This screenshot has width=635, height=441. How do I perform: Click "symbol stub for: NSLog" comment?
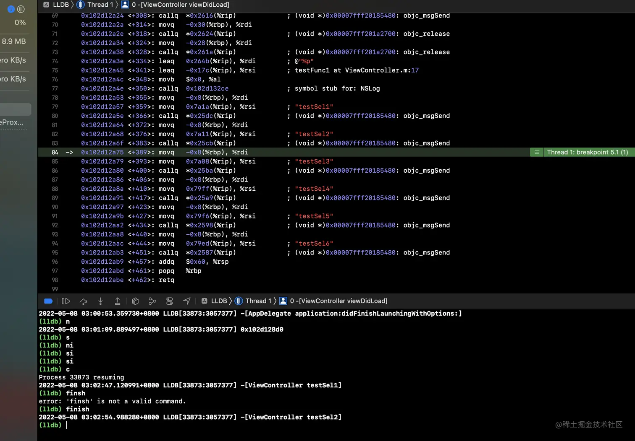pyautogui.click(x=337, y=88)
